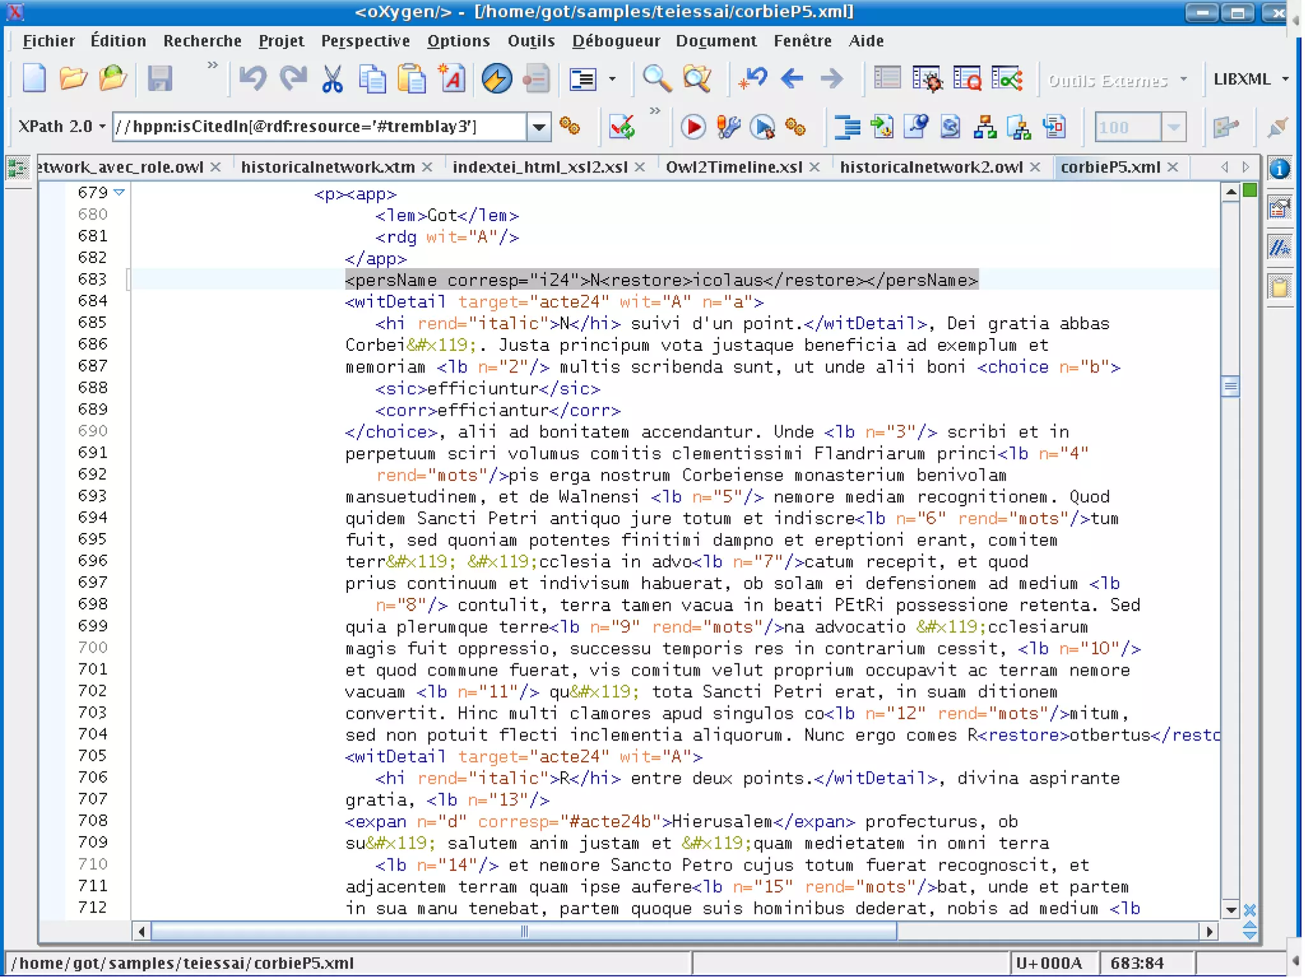Click the XPath expression input field
The image size is (1305, 978).
[x=319, y=127]
